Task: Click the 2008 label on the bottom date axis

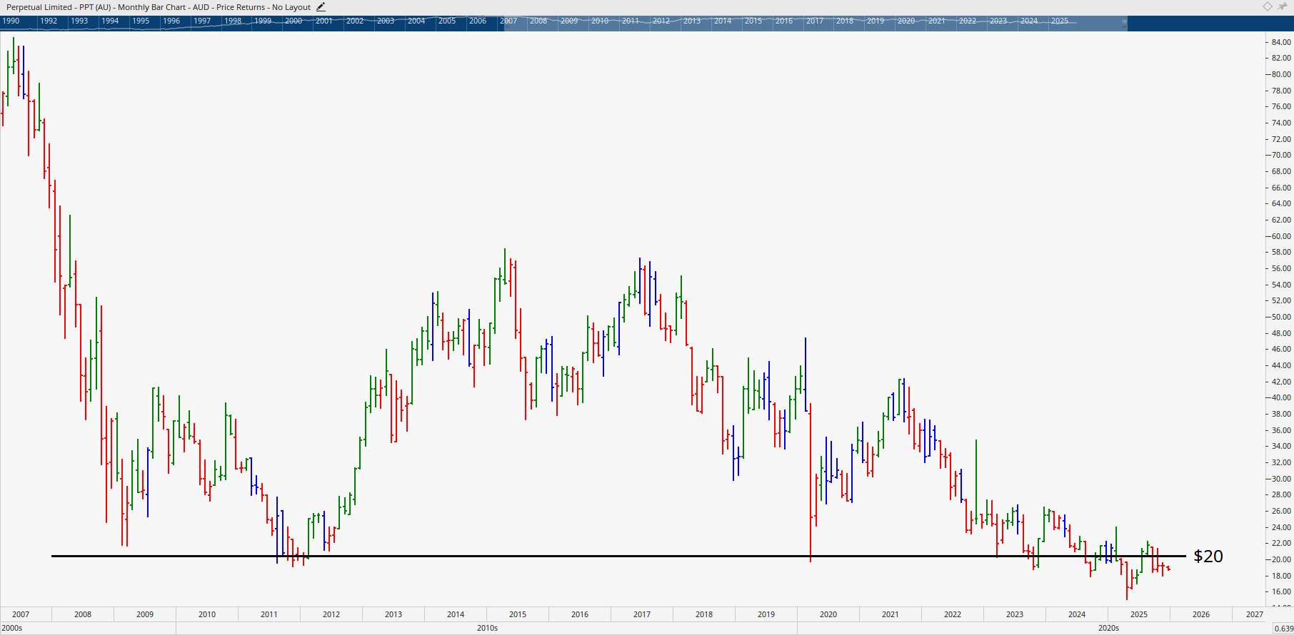Action: (x=83, y=614)
